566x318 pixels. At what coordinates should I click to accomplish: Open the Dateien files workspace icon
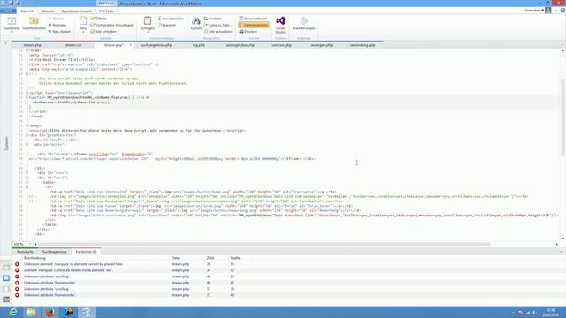coord(6,278)
